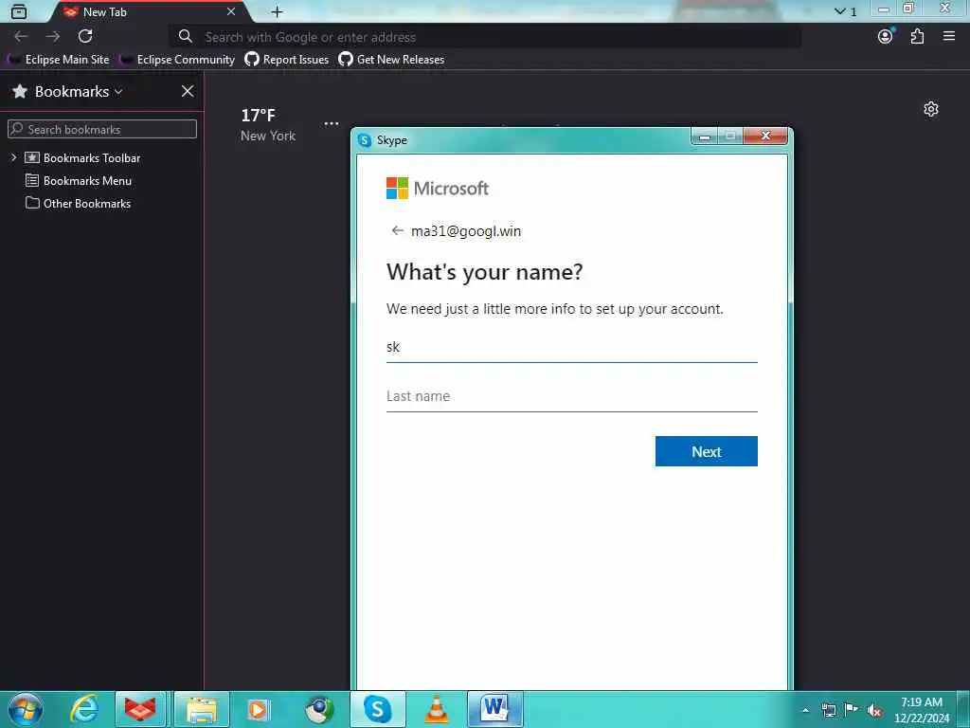The width and height of the screenshot is (970, 728).
Task: Open Windows Media Player from taskbar
Action: 258,709
